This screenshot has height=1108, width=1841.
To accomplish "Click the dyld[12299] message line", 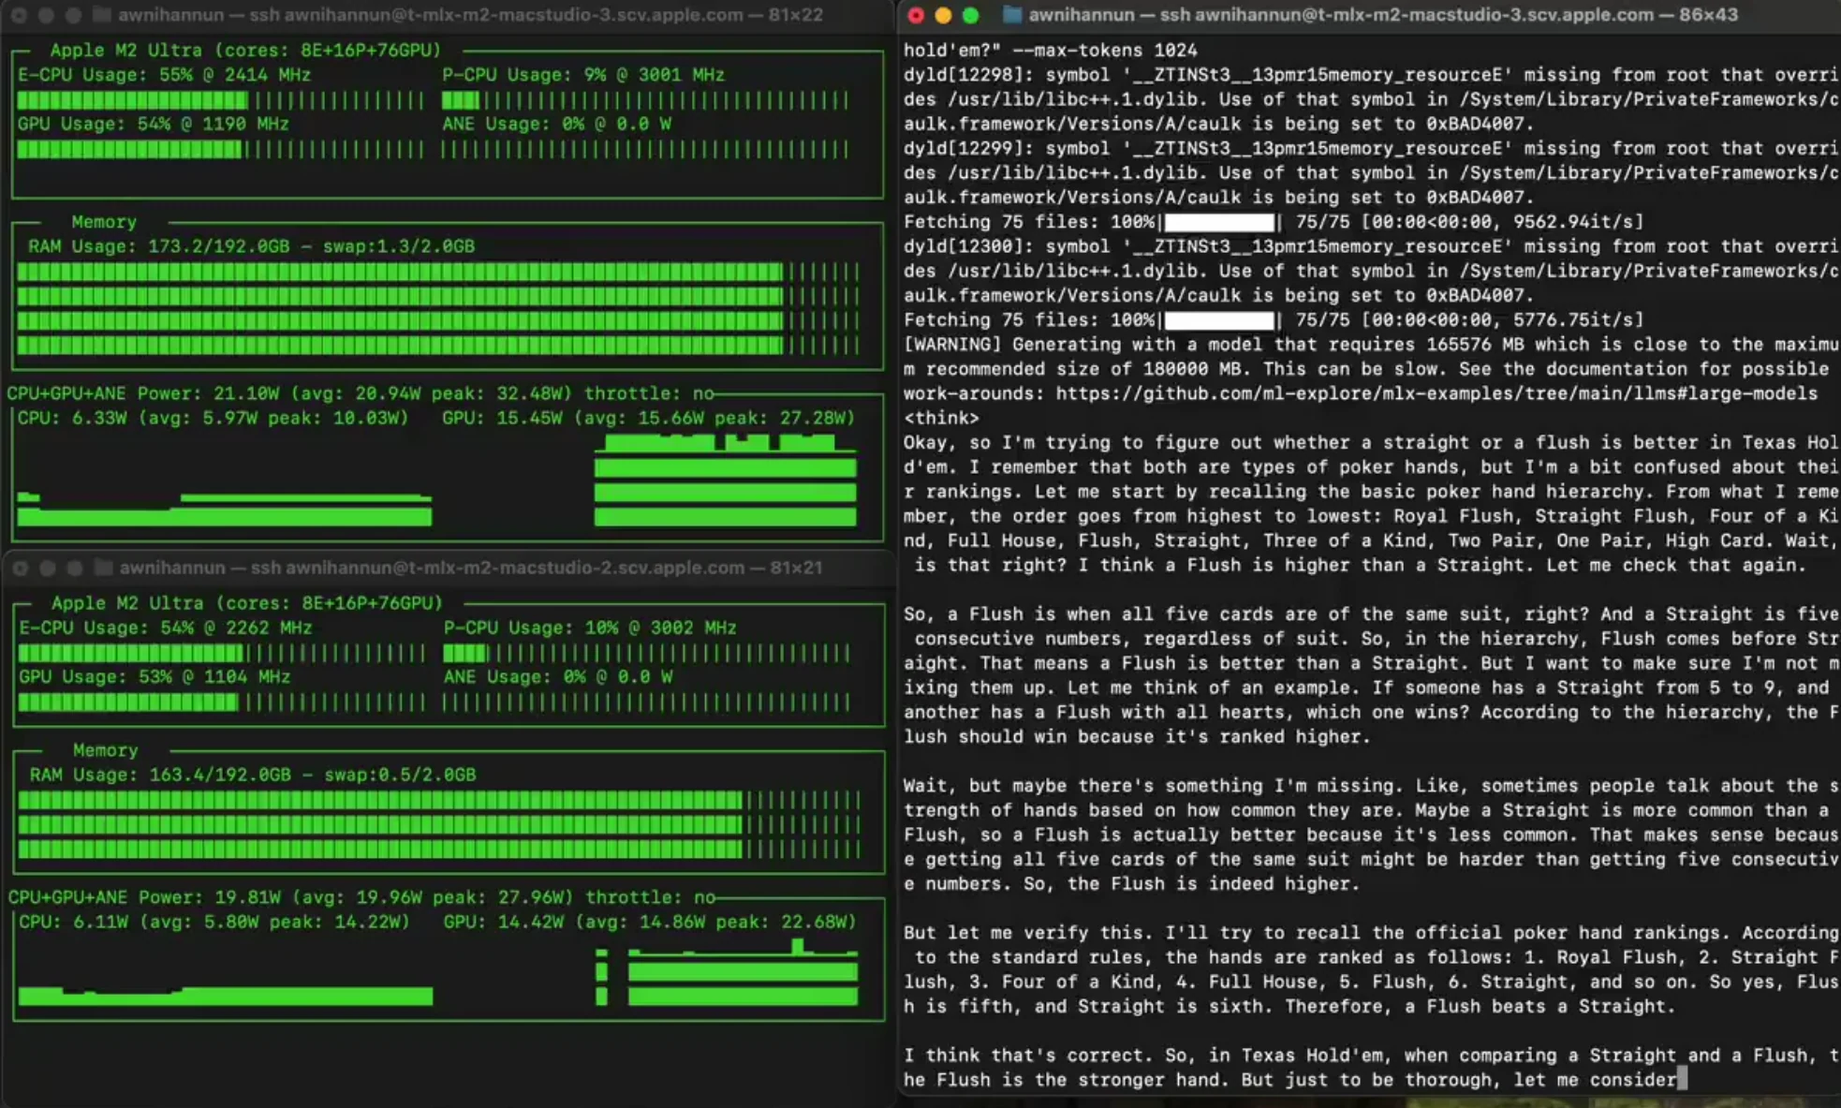I will (x=1371, y=148).
